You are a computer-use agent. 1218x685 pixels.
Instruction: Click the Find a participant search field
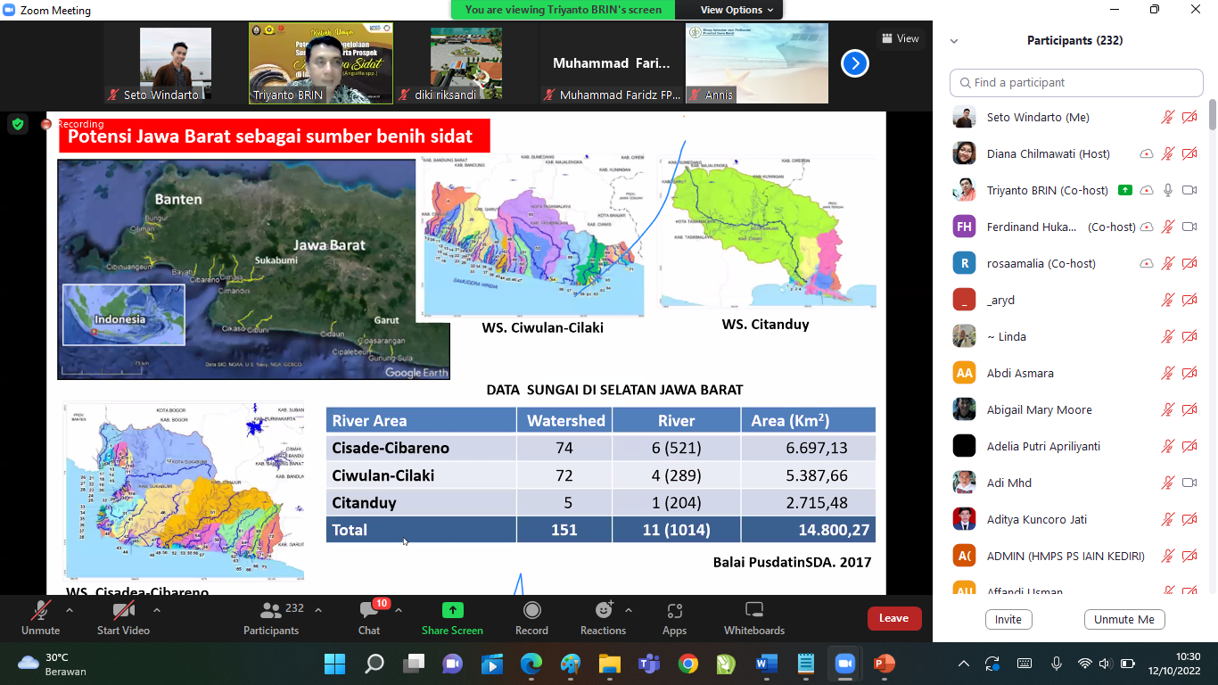click(1076, 82)
